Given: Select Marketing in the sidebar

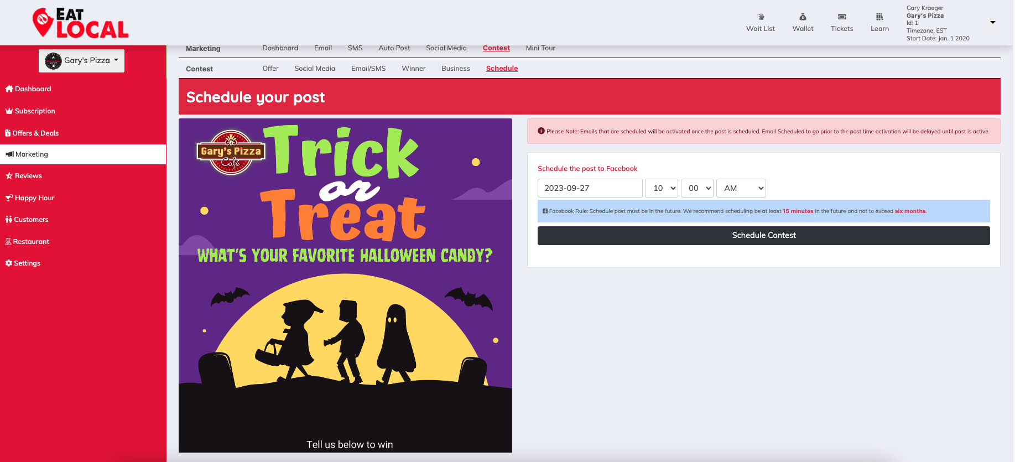Looking at the screenshot, I should 83,154.
